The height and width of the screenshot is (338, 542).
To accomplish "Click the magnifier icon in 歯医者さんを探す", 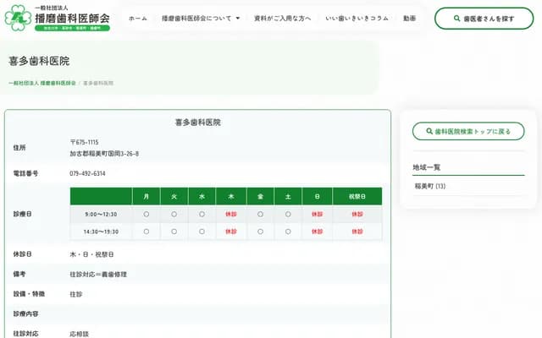I will click(456, 19).
